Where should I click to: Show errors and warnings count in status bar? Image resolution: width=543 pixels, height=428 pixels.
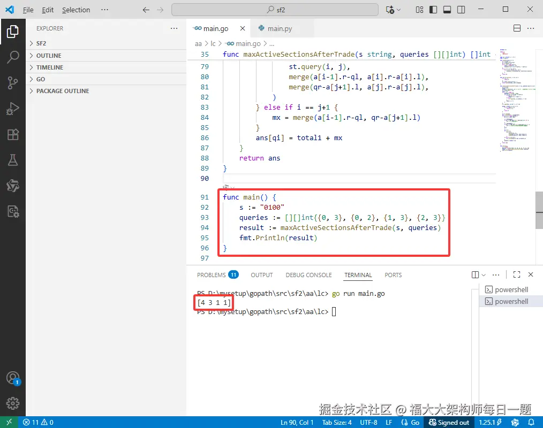[38, 422]
